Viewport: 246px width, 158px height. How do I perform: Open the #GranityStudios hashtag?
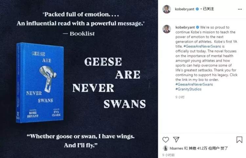(x=188, y=89)
